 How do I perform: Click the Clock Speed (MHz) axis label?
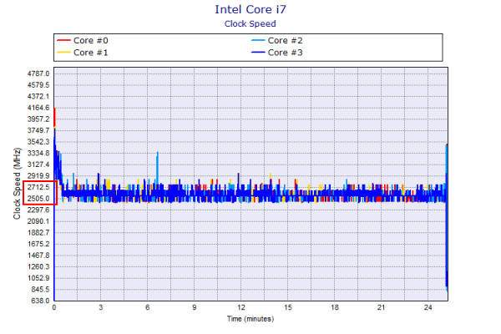tap(17, 184)
